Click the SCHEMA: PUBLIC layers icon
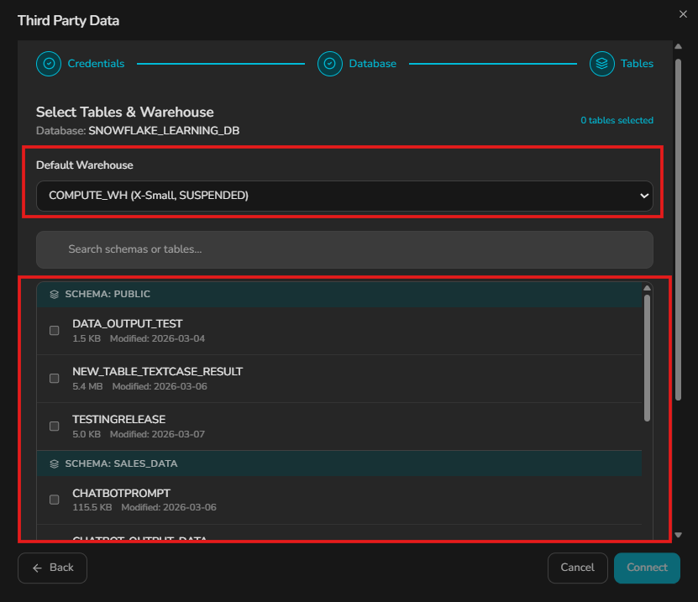 55,294
